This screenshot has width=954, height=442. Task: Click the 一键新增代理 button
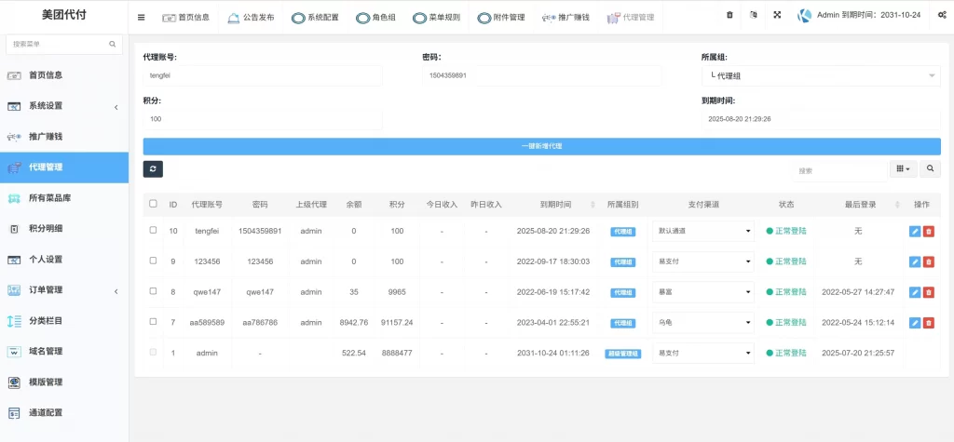coord(541,146)
